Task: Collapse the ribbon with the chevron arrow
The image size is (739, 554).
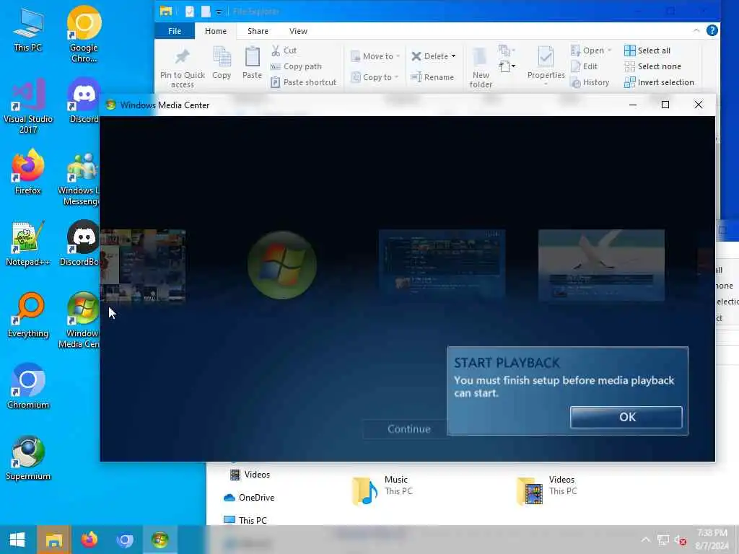Action: (x=696, y=30)
